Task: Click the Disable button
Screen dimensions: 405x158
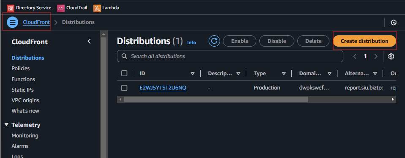Action: pos(277,41)
